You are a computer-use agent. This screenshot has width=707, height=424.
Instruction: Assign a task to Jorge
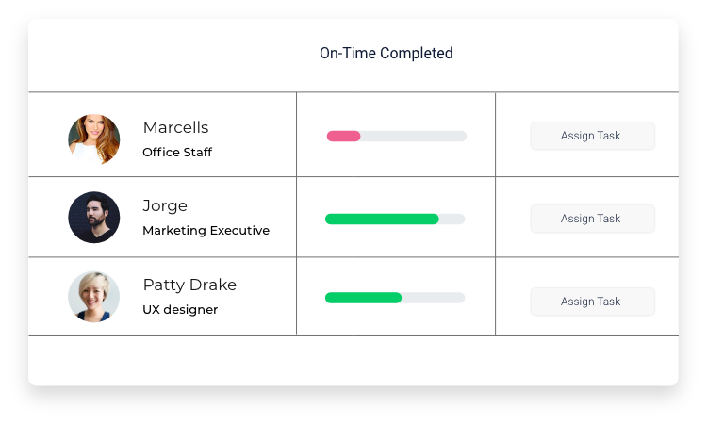coord(591,219)
